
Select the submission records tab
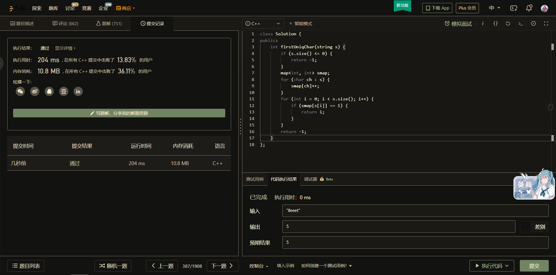click(x=152, y=23)
